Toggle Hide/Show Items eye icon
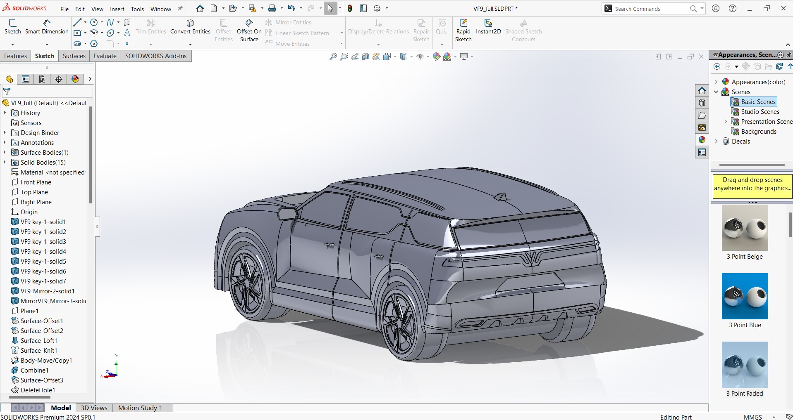The image size is (793, 420). pyautogui.click(x=420, y=57)
